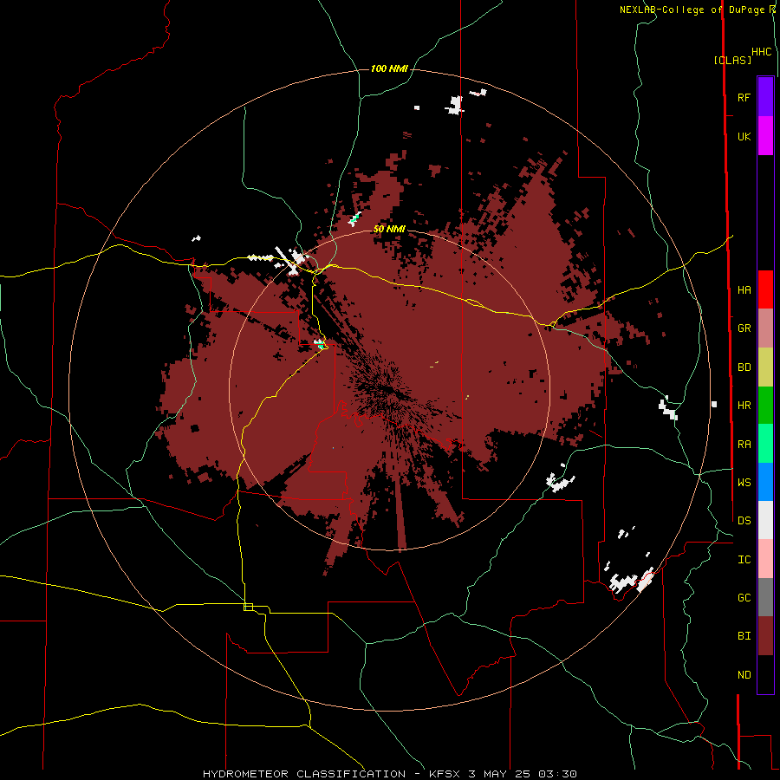
Task: Click the IC pink legend swatch
Action: [x=765, y=559]
